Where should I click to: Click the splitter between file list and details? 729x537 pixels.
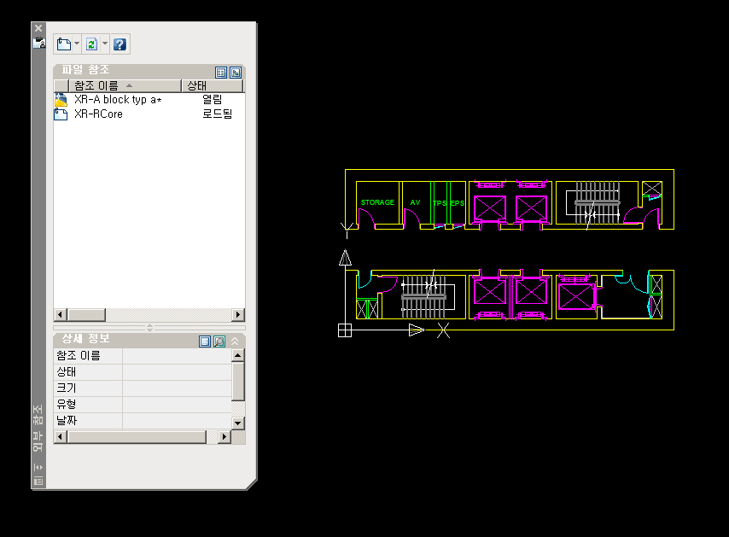149,327
